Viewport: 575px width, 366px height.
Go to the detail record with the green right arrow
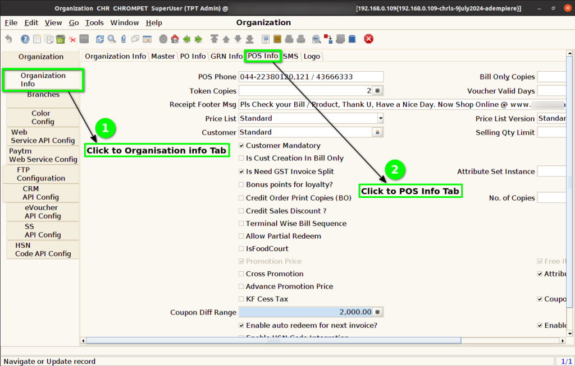pos(198,39)
